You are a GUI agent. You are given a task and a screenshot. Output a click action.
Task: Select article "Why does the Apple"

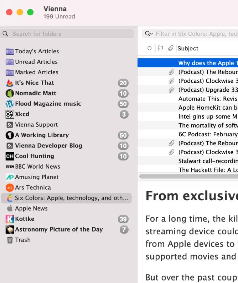click(x=188, y=63)
